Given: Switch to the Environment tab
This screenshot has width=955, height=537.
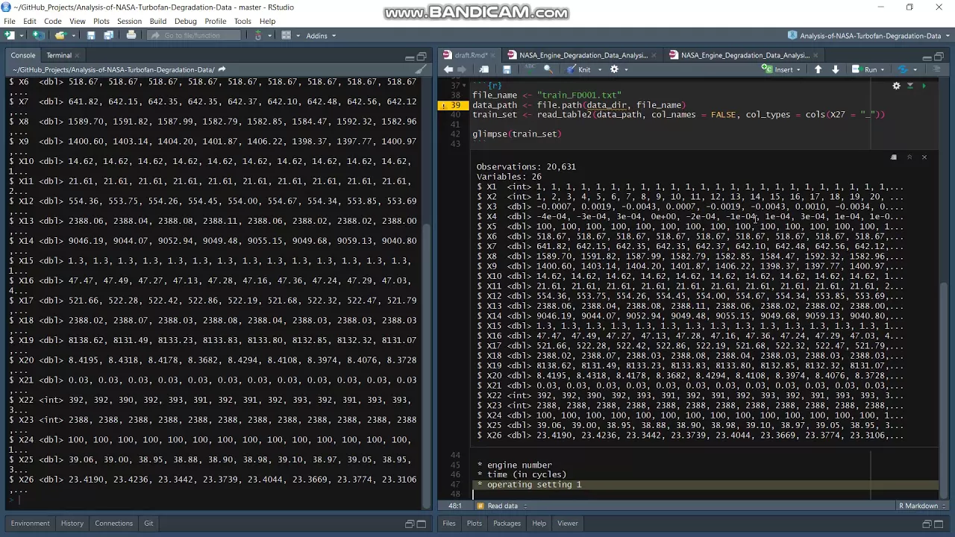Looking at the screenshot, I should tap(30, 524).
